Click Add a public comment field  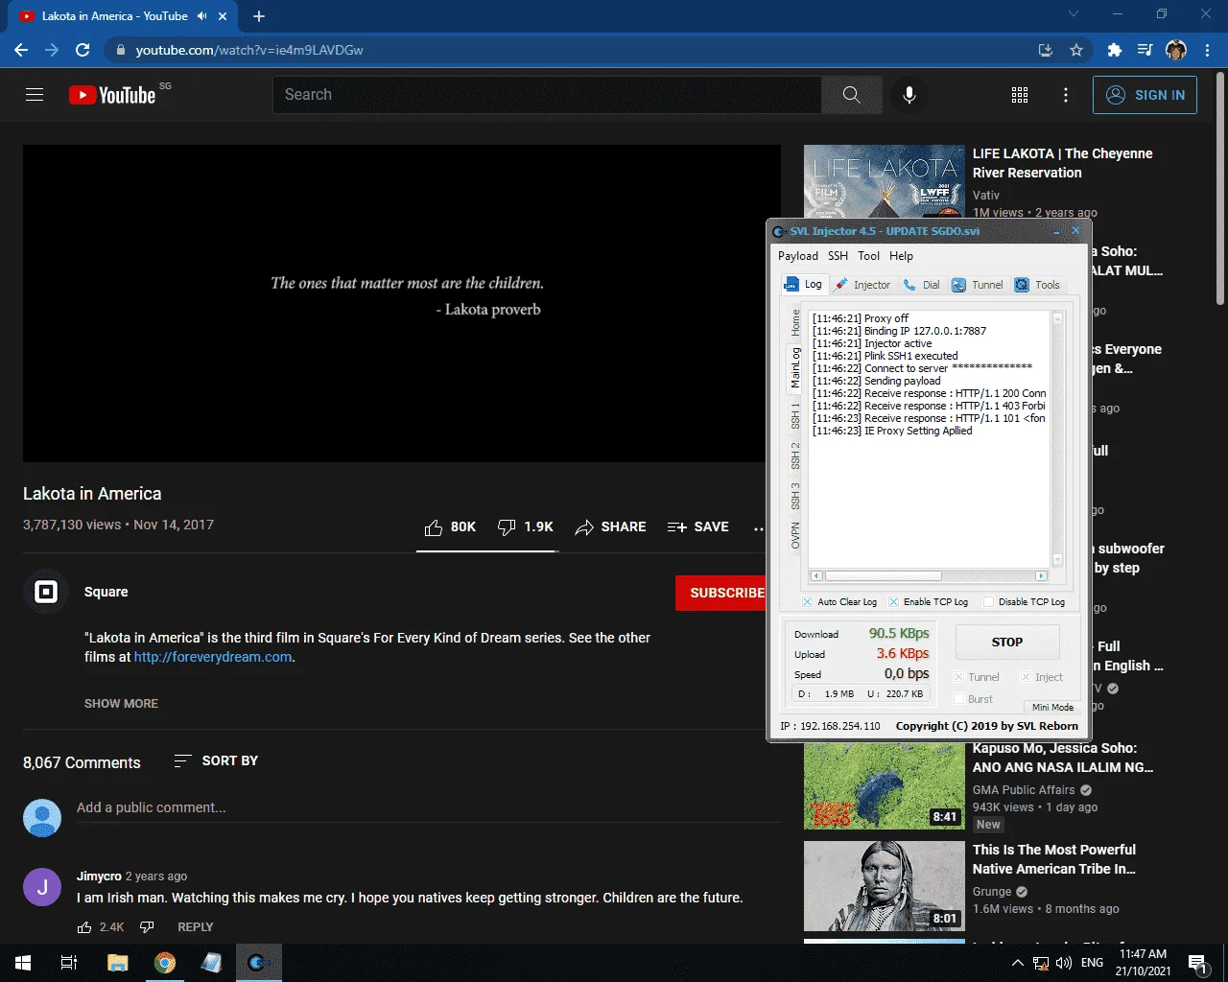pyautogui.click(x=428, y=807)
